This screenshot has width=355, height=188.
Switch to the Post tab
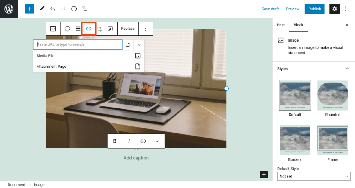(281, 25)
